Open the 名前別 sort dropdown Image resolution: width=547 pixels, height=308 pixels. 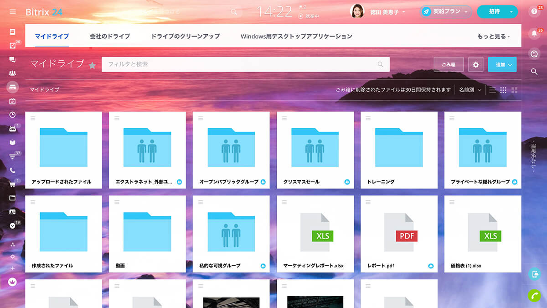470,90
